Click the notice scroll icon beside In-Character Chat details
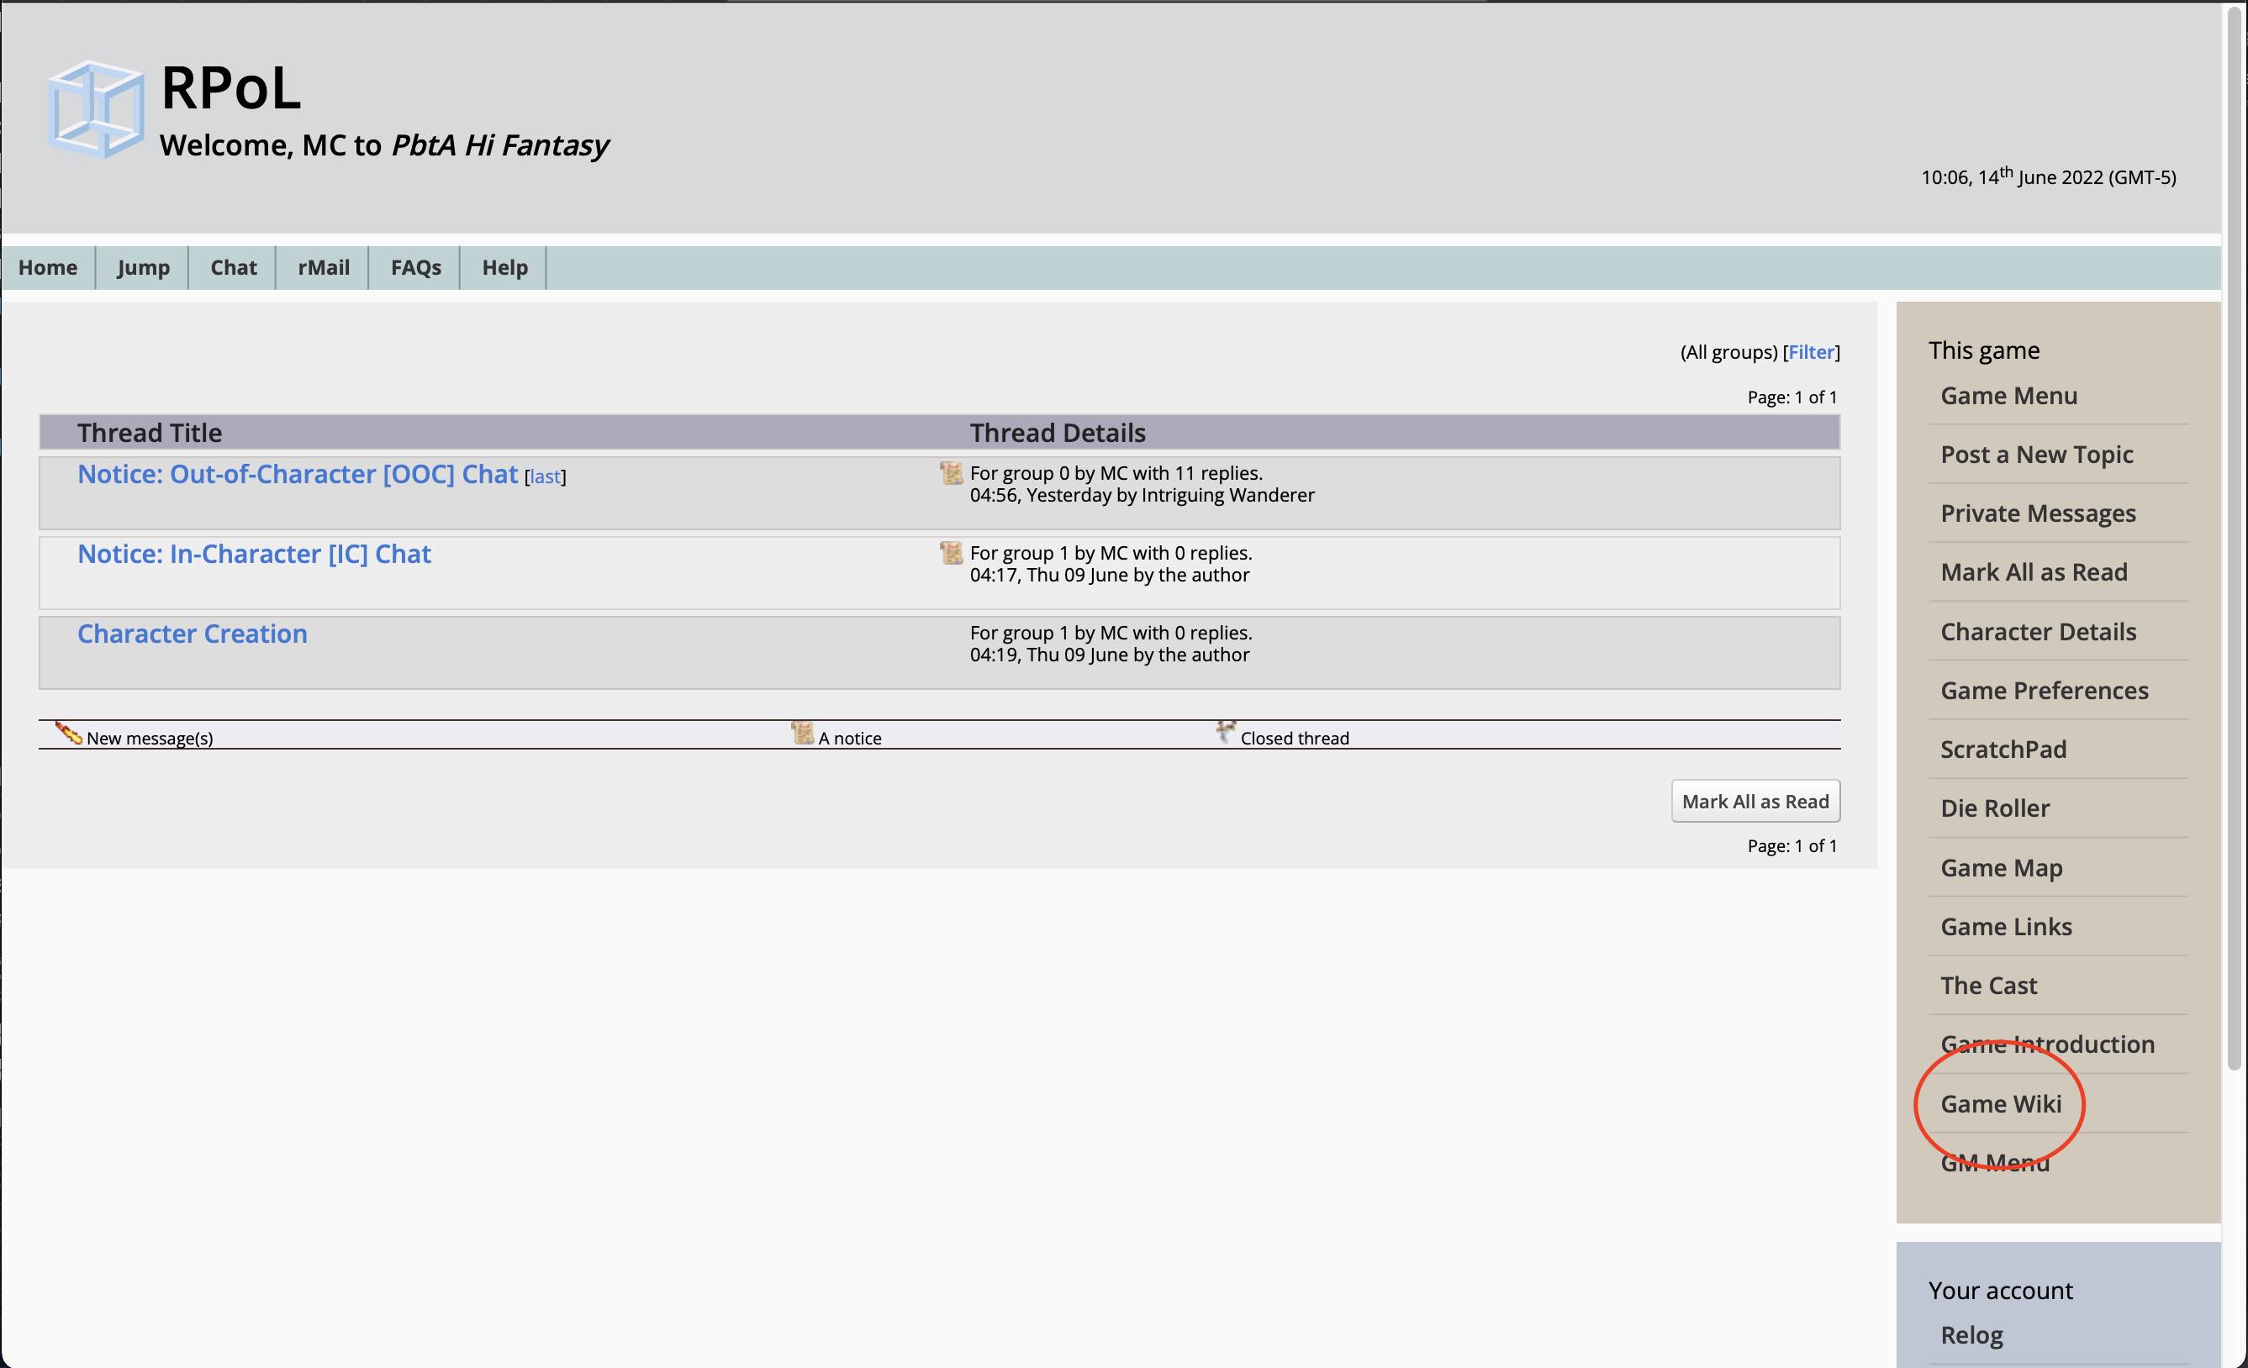Viewport: 2248px width, 1368px height. click(x=951, y=553)
